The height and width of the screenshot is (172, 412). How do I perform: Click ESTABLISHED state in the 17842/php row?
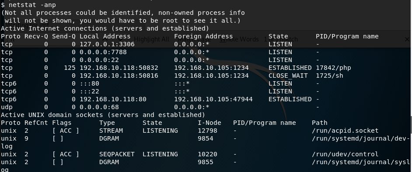point(290,68)
